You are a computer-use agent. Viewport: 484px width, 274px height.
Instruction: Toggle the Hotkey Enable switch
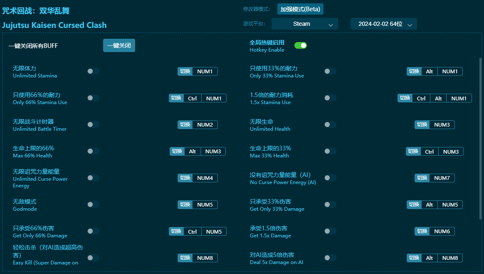(300, 45)
